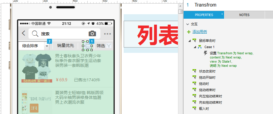Click the 拖动开始时 event icon
The width and height of the screenshot is (273, 114).
(194, 77)
